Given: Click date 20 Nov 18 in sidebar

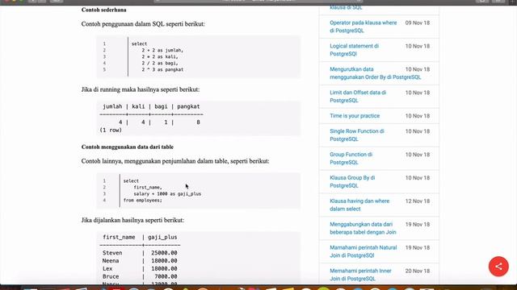Looking at the screenshot, I should [x=418, y=271].
